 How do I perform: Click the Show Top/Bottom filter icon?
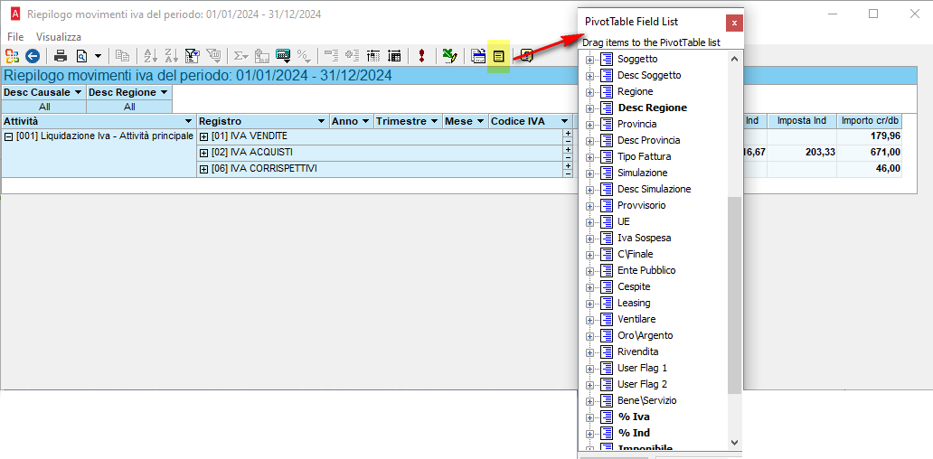point(213,56)
